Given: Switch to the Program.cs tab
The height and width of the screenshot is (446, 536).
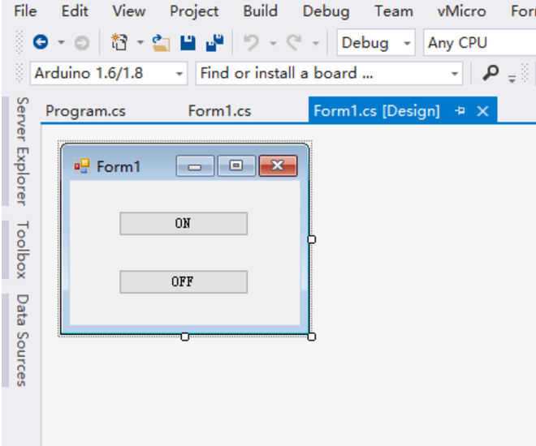Looking at the screenshot, I should (85, 111).
